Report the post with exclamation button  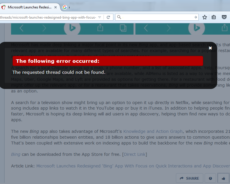(210, 178)
